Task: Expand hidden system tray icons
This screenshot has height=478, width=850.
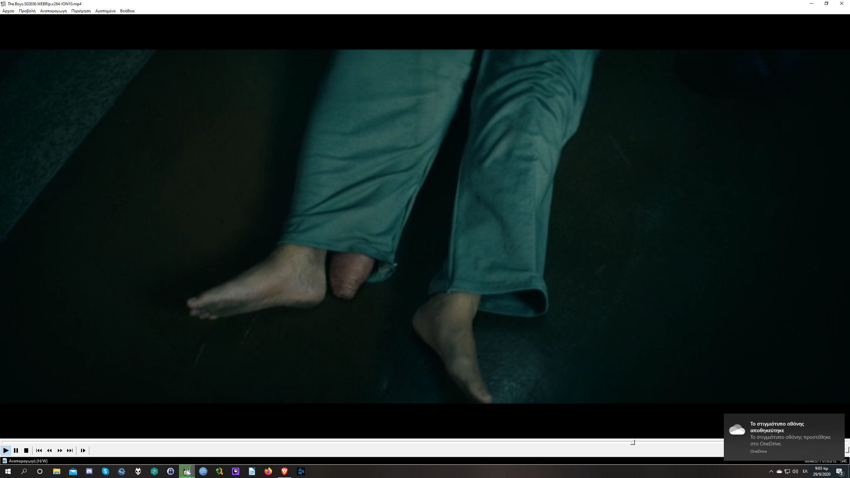Action: click(x=771, y=471)
